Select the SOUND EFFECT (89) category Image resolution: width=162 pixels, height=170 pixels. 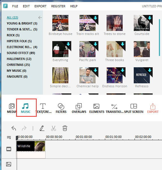pos(21,53)
